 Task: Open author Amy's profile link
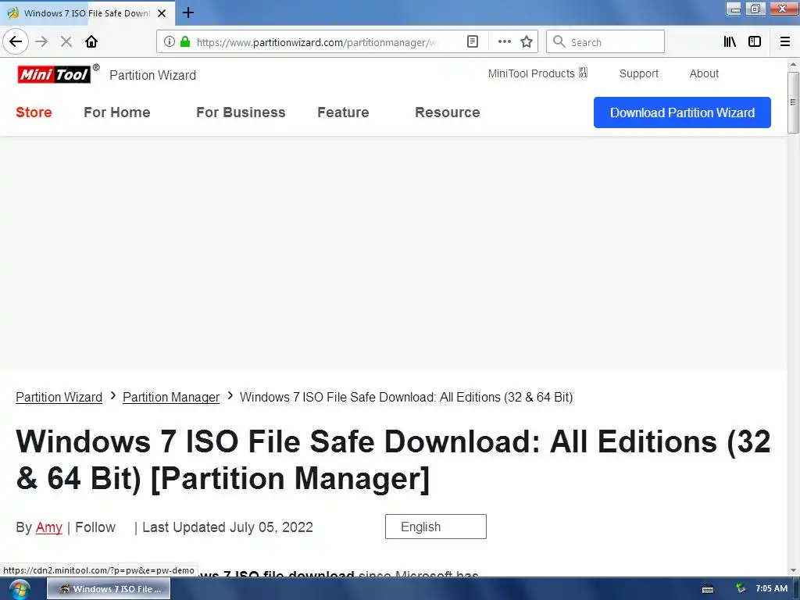click(x=49, y=527)
